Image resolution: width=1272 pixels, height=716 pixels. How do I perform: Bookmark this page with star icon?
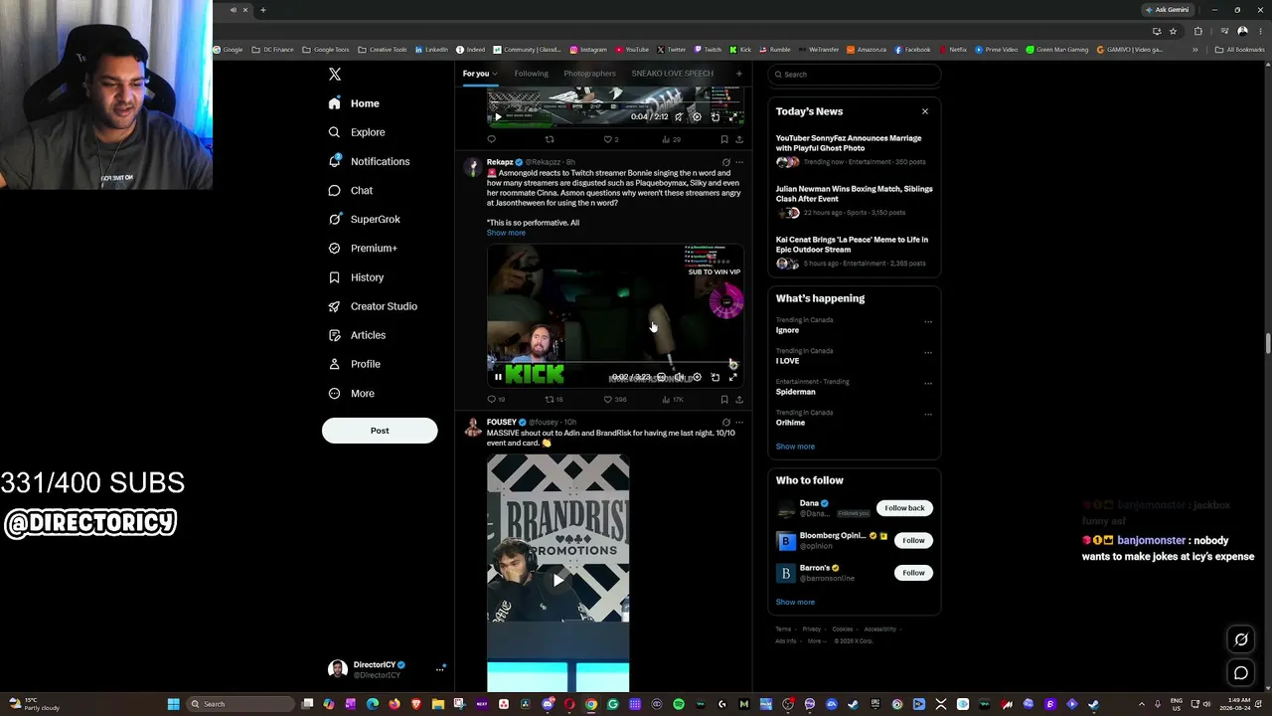tap(1173, 31)
